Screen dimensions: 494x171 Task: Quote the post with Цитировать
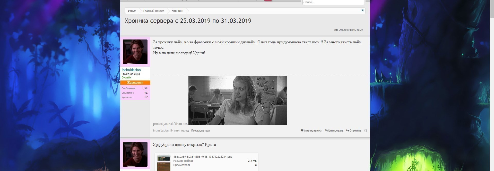[x=336, y=130]
